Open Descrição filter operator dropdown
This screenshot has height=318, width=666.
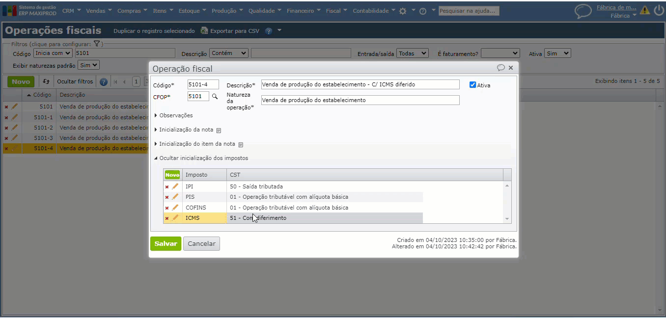[229, 53]
